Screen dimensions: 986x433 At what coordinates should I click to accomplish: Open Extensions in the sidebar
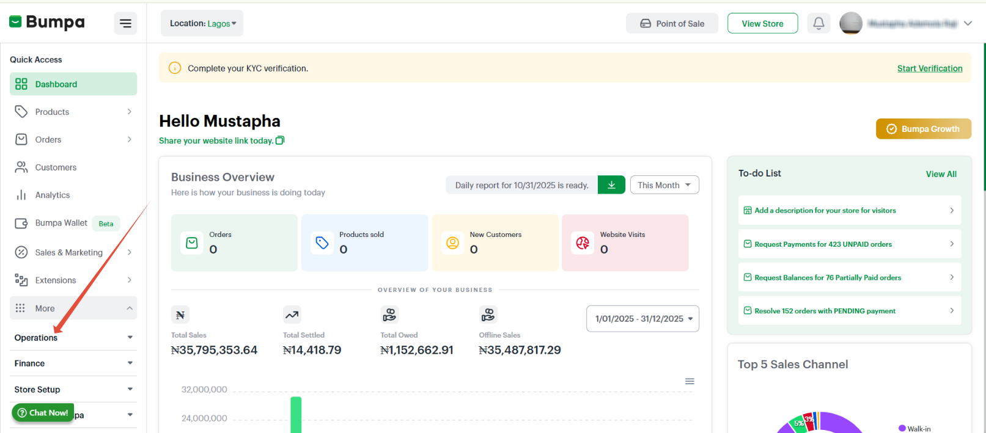pyautogui.click(x=73, y=280)
